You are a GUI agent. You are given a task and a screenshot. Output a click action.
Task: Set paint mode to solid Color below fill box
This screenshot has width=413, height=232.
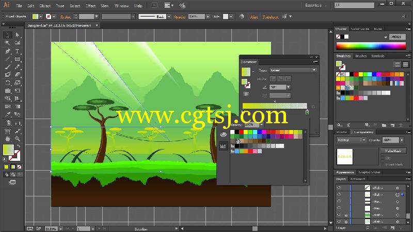pos(6,167)
